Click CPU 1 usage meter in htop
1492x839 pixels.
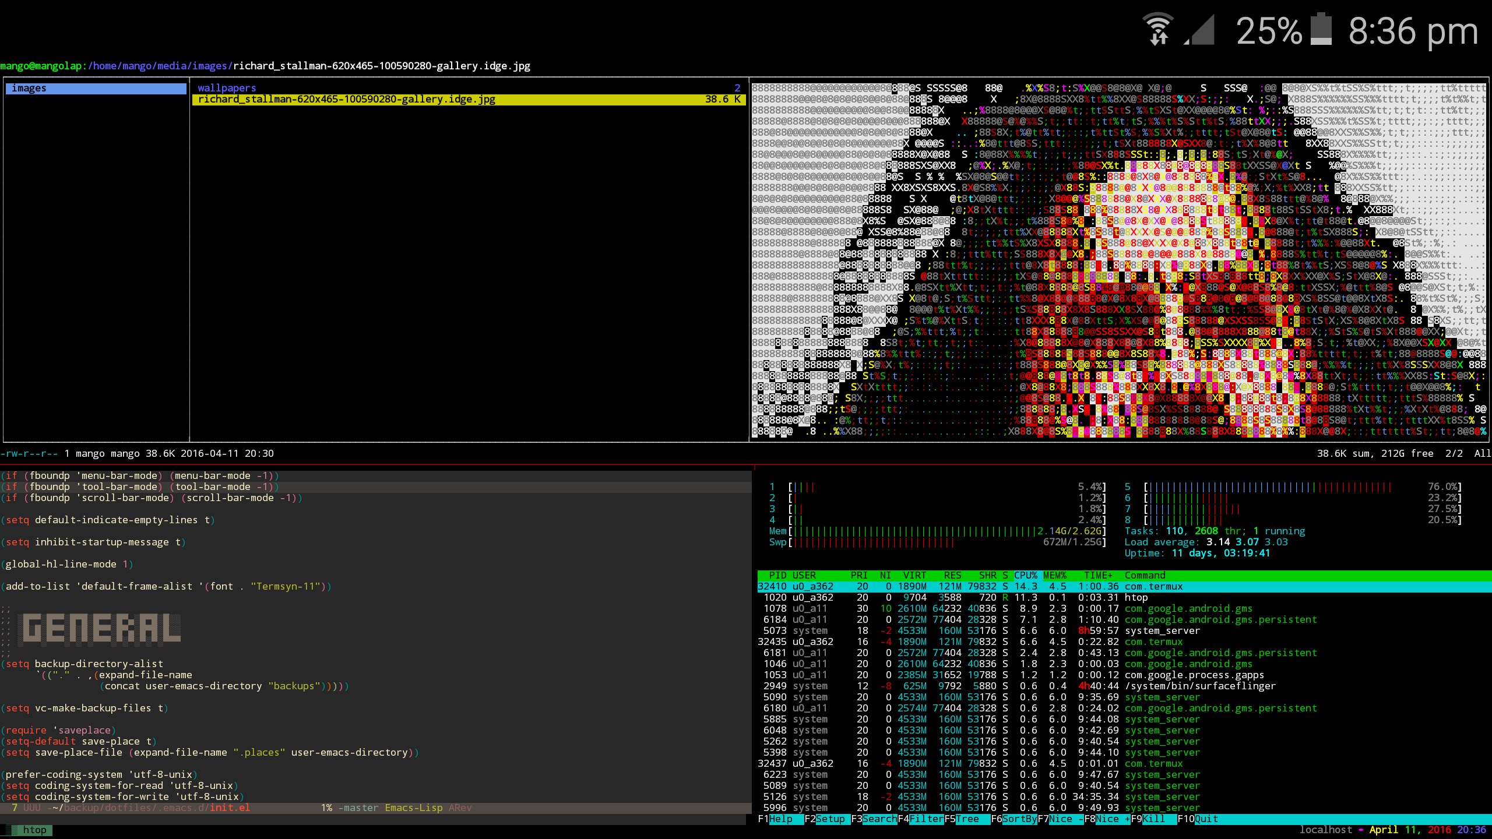[x=938, y=487]
